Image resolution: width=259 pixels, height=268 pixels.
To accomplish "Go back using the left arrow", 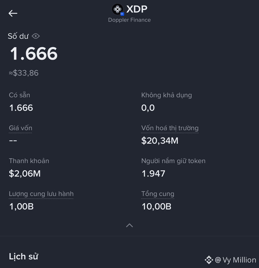I will (13, 13).
